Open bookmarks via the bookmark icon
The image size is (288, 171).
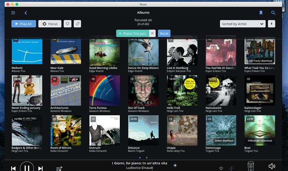pyautogui.click(x=261, y=13)
